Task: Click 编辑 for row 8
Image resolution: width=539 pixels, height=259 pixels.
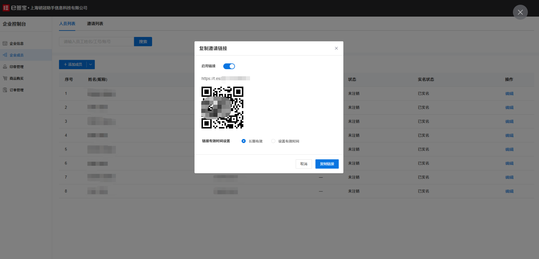Action: 509,191
